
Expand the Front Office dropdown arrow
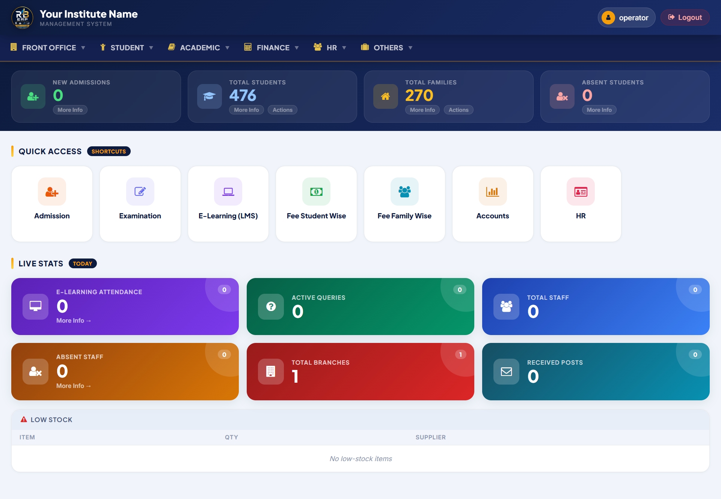coord(83,48)
